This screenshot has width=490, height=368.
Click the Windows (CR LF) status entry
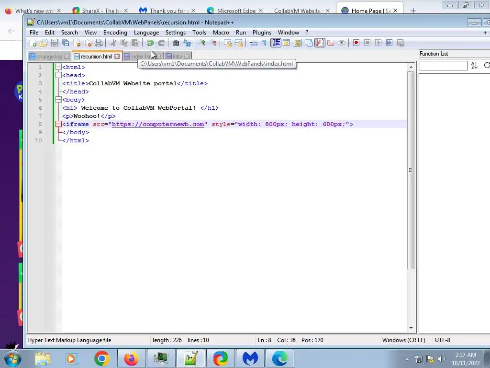click(x=403, y=340)
